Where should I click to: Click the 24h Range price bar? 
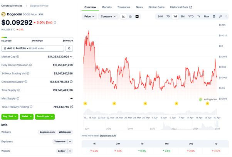pos(37,37)
